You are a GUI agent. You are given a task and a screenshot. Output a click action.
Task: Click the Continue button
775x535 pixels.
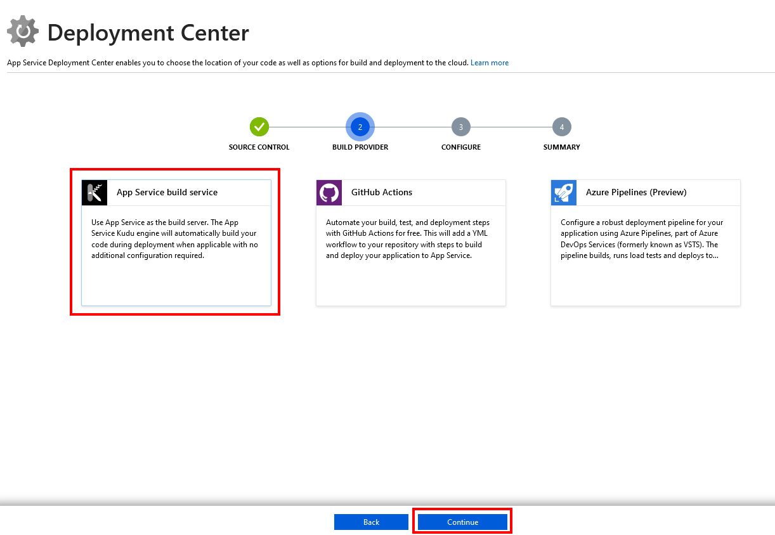[462, 522]
